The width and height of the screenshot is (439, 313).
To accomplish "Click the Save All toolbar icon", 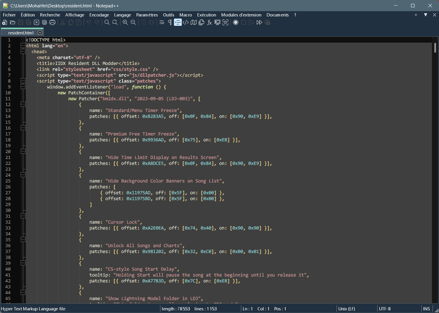I will (x=29, y=23).
